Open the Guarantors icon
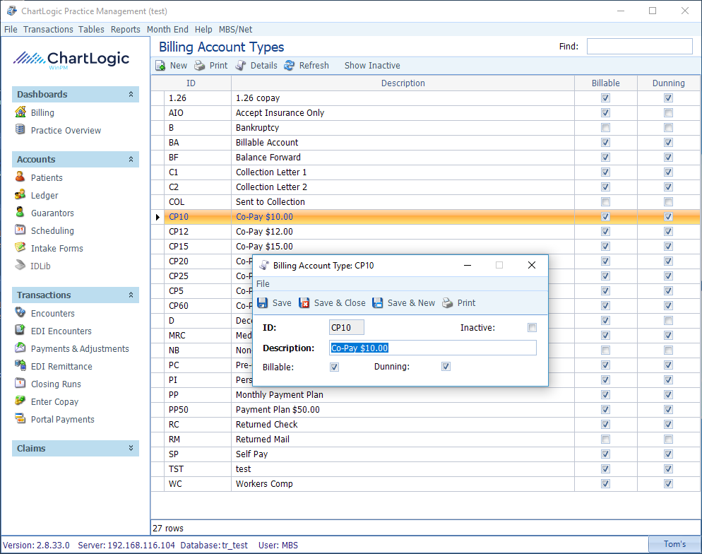Image resolution: width=702 pixels, height=554 pixels. [20, 212]
